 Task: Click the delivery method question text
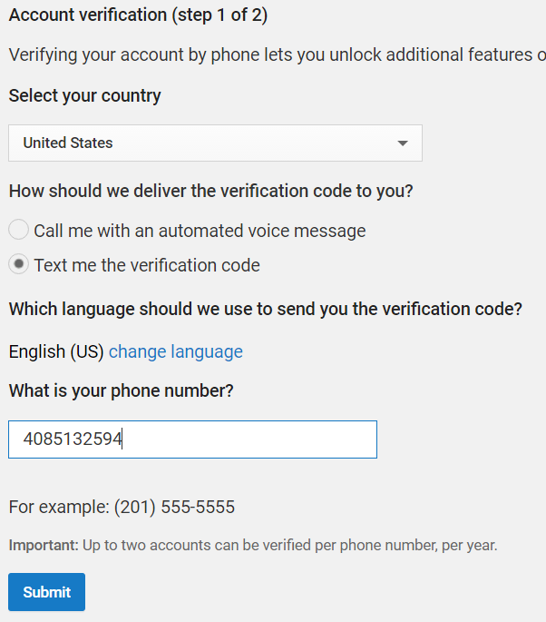point(210,191)
